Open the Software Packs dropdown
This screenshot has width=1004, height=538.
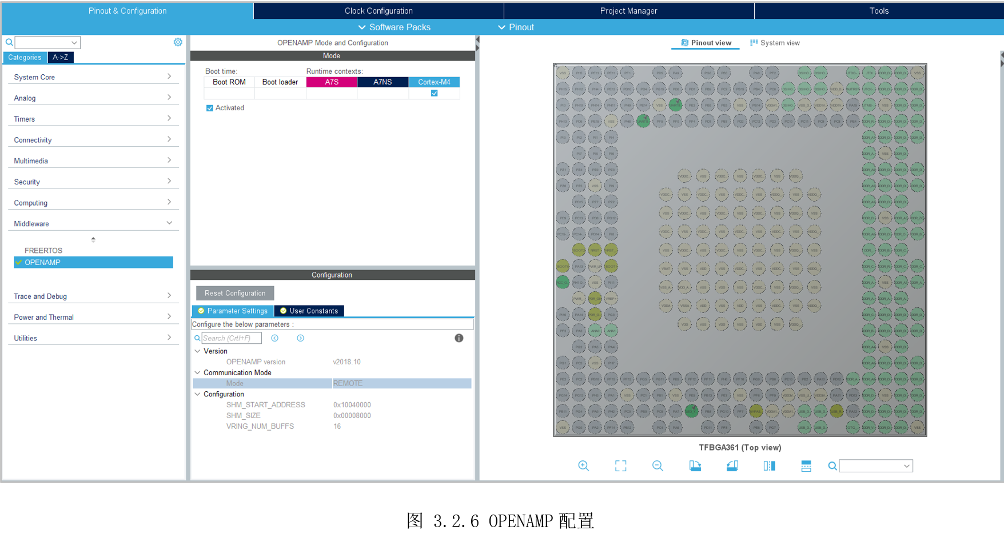click(394, 27)
